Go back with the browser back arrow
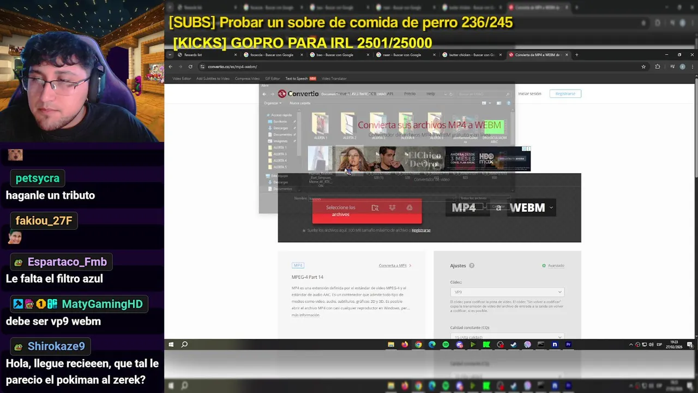Screen dimensions: 698x393 (170, 67)
